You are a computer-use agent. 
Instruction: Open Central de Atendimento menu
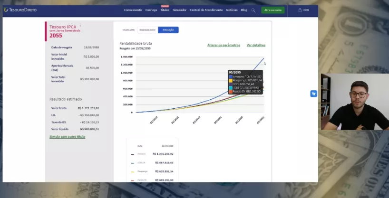[x=206, y=10]
